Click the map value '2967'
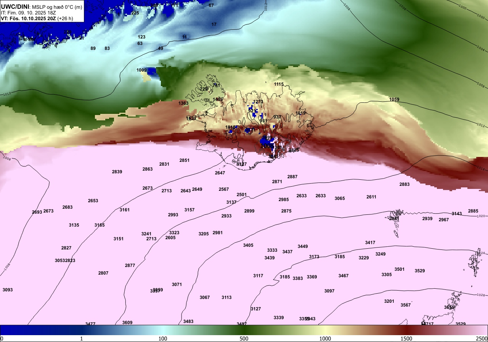Screen dimensions: 488x342 [444, 220]
